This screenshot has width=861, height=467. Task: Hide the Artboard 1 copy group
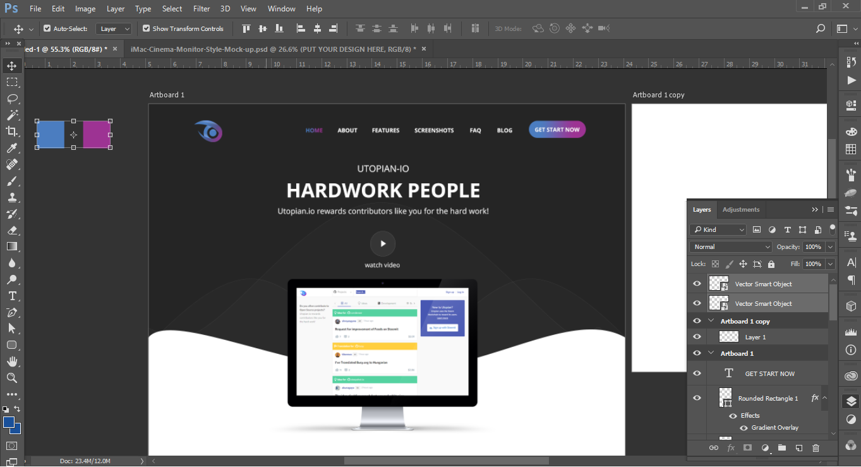pos(697,321)
